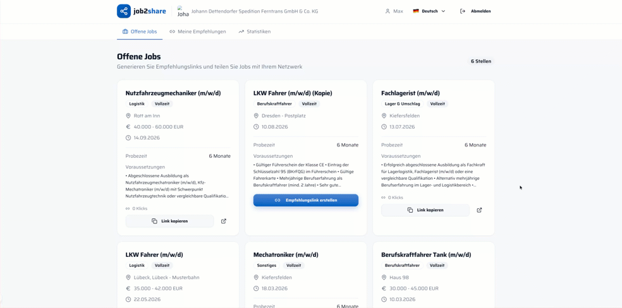Open Nutzfahrzeugmechaniker job in external link icon
622x308 pixels.
(224, 221)
